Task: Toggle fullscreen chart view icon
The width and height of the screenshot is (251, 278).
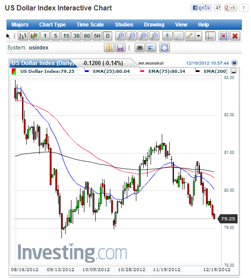Action: tap(164, 48)
